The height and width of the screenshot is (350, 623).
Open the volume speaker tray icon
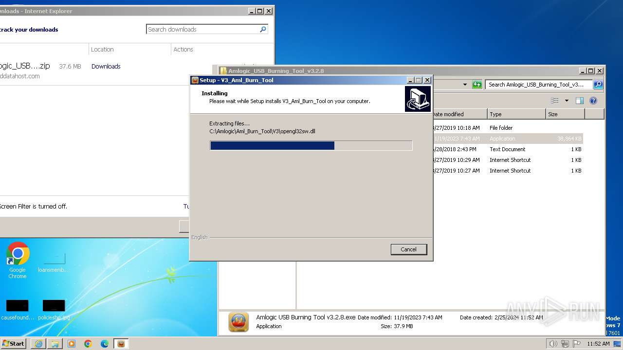coord(553,344)
